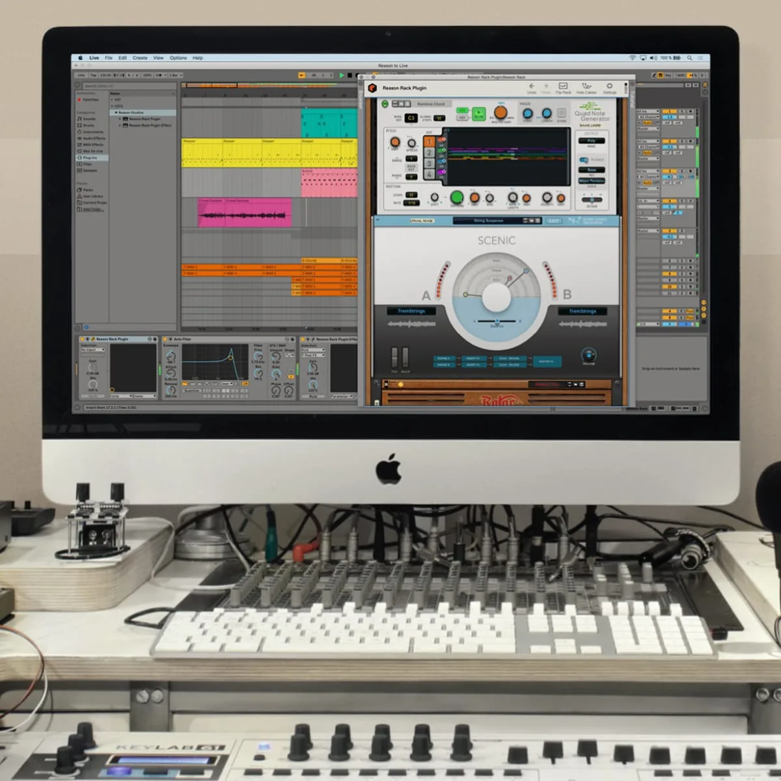Expand the VST3 entry in the plug-in list
The height and width of the screenshot is (781, 781).
click(x=112, y=106)
